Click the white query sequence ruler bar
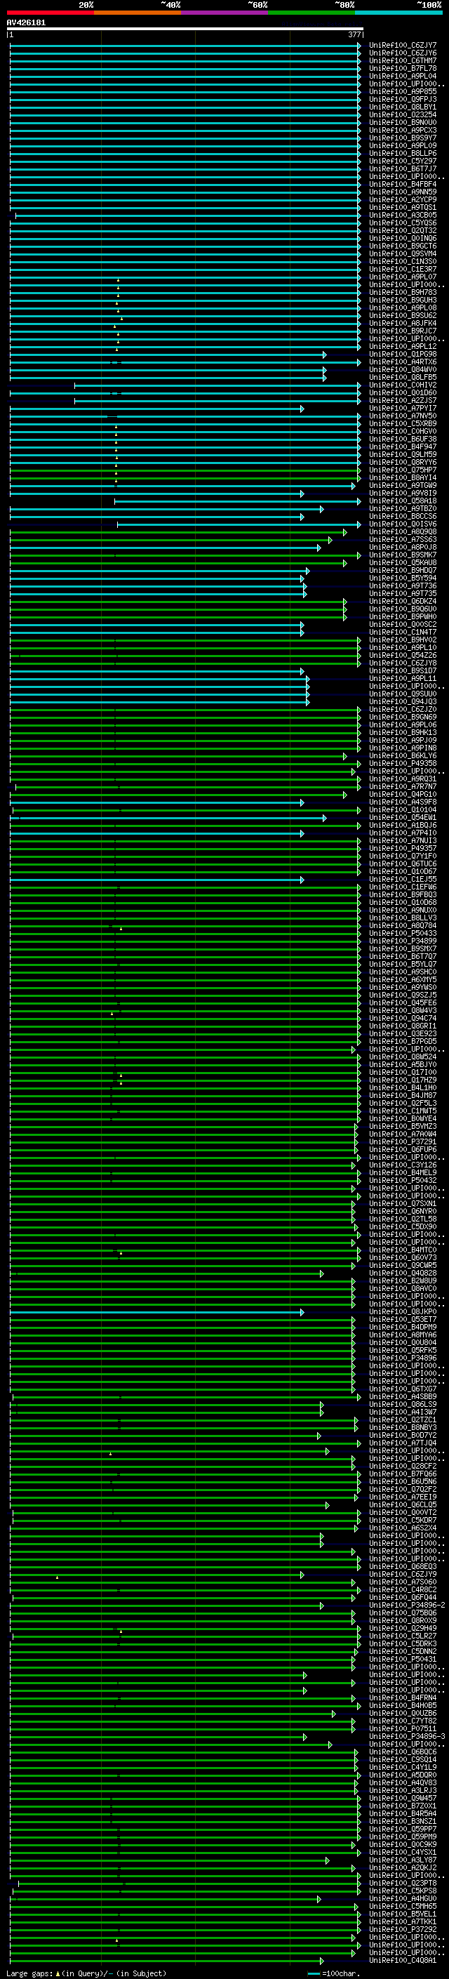 (185, 28)
